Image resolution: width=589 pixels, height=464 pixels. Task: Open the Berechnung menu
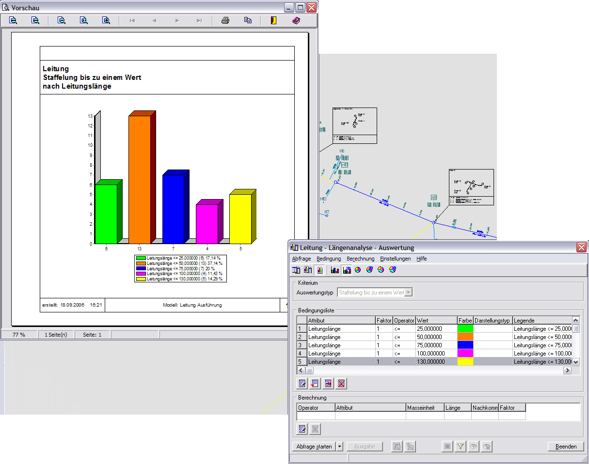click(x=360, y=259)
